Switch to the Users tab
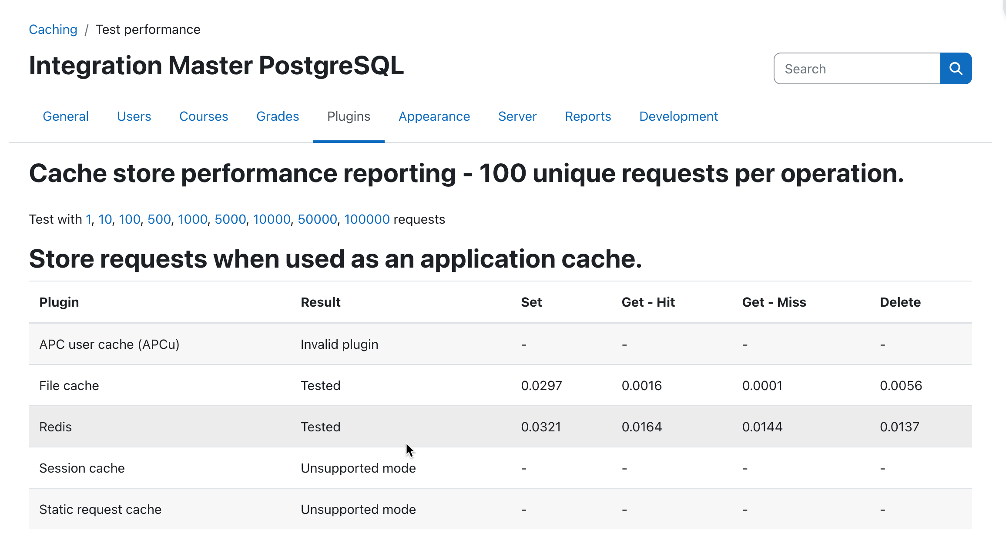This screenshot has width=1006, height=543. click(x=134, y=116)
